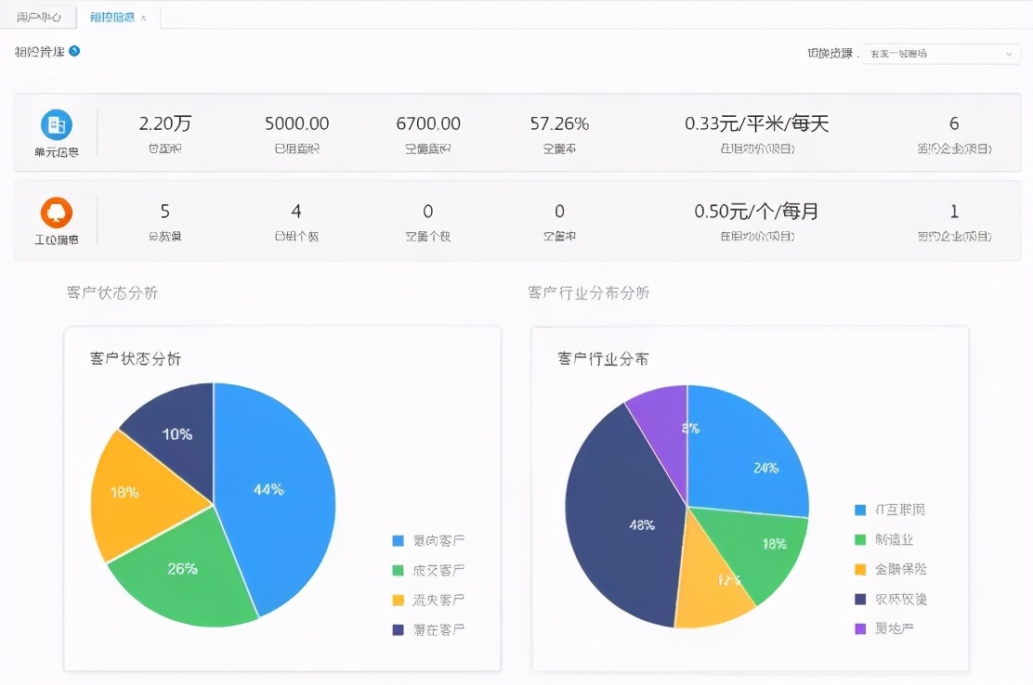The height and width of the screenshot is (685, 1033).
Task: Click the 2.20万 total area stat
Action: pos(165,122)
